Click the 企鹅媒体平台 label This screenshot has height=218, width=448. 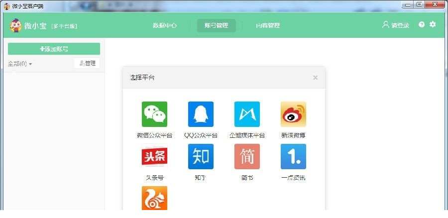pyautogui.click(x=247, y=135)
